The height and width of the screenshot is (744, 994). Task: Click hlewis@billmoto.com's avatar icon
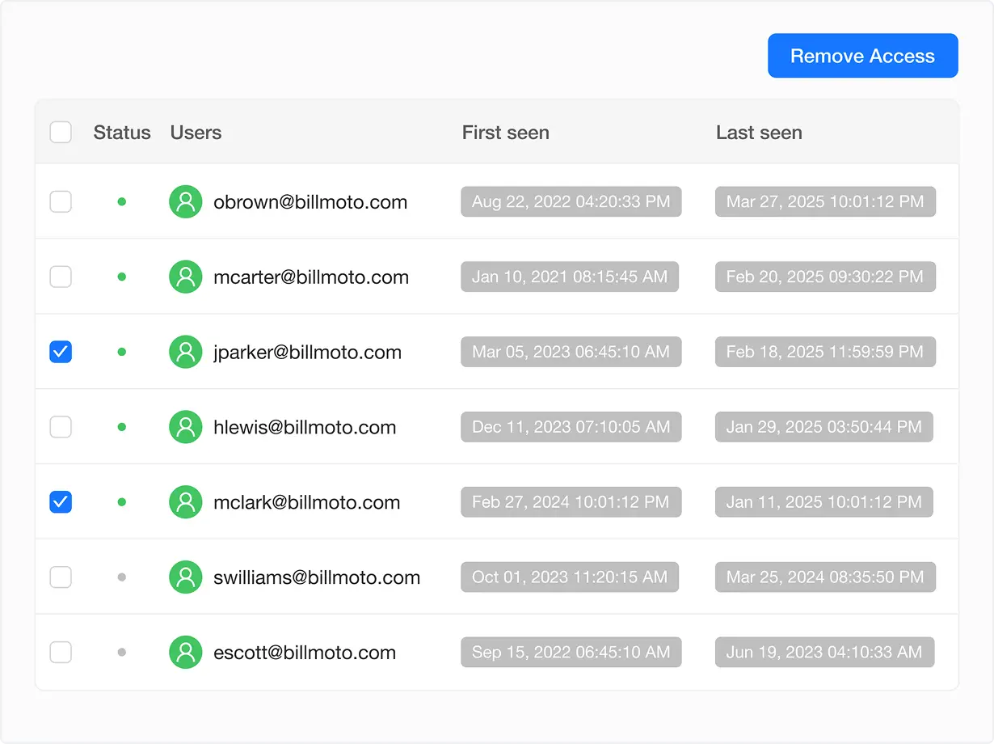click(185, 426)
